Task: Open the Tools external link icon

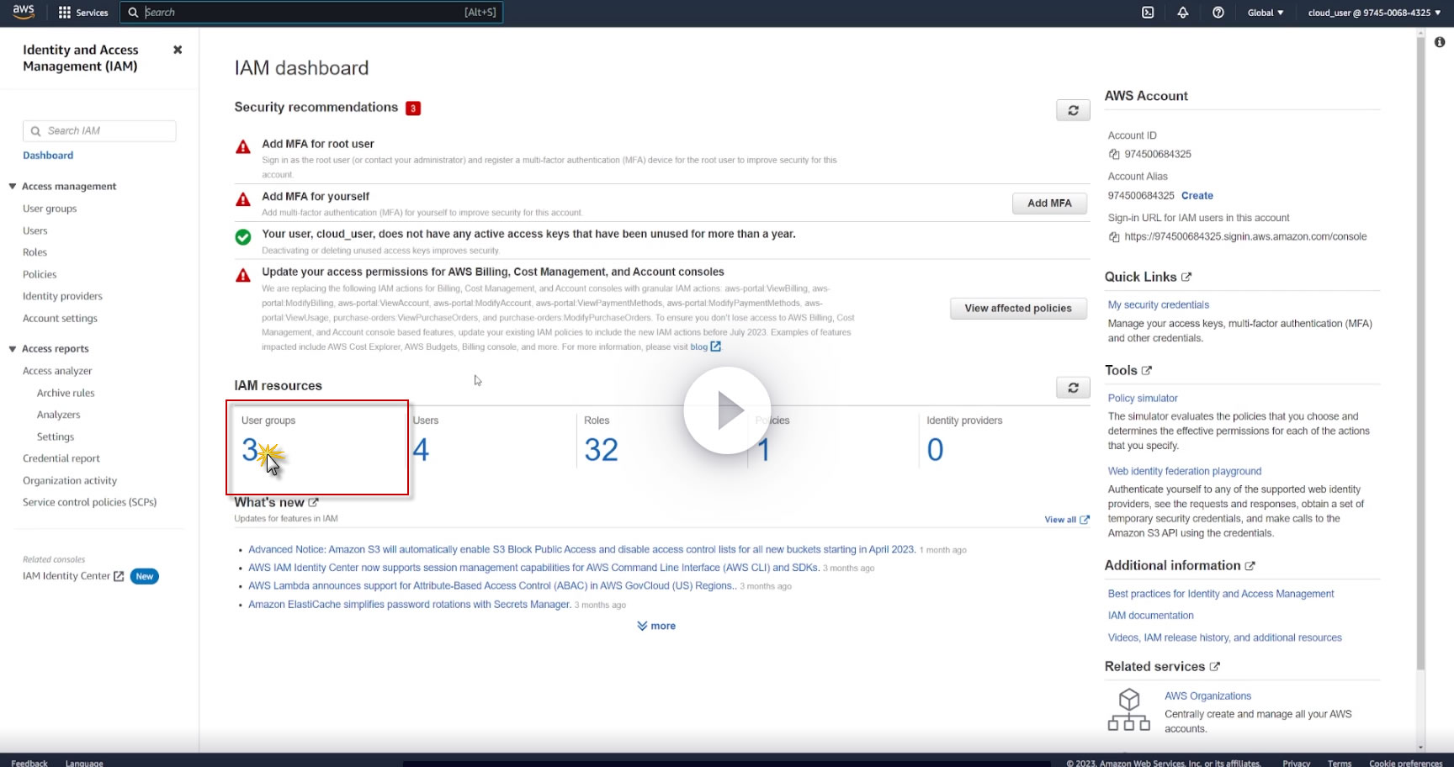Action: pyautogui.click(x=1147, y=370)
